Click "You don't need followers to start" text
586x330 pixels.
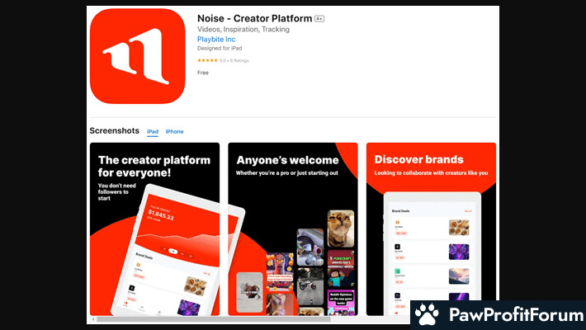pyautogui.click(x=116, y=191)
